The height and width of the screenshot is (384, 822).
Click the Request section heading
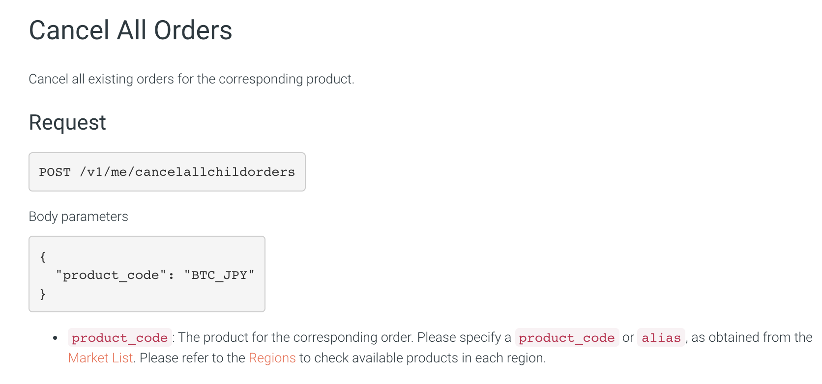pyautogui.click(x=67, y=123)
